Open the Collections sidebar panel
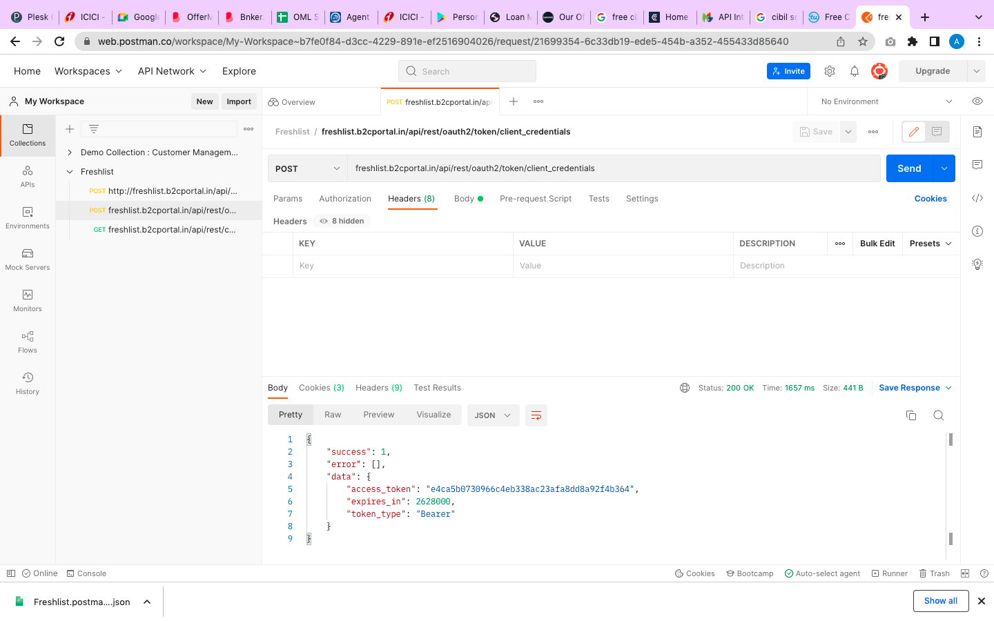Image resolution: width=994 pixels, height=621 pixels. pyautogui.click(x=28, y=135)
